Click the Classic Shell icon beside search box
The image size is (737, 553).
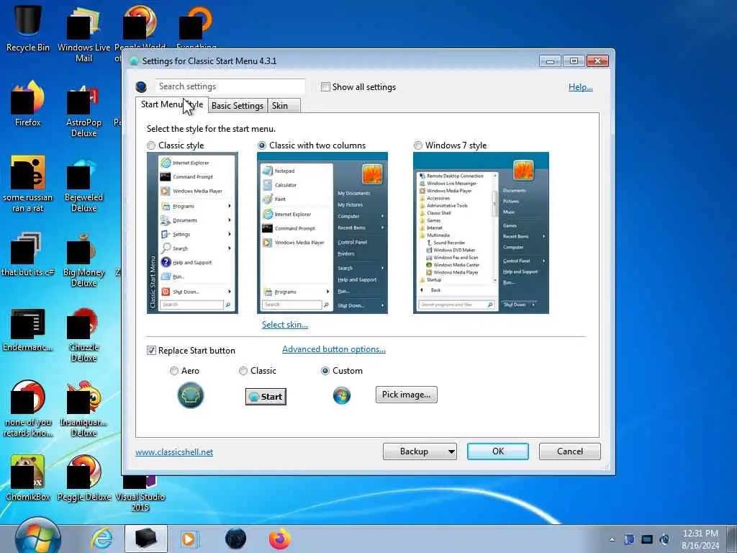coord(141,87)
